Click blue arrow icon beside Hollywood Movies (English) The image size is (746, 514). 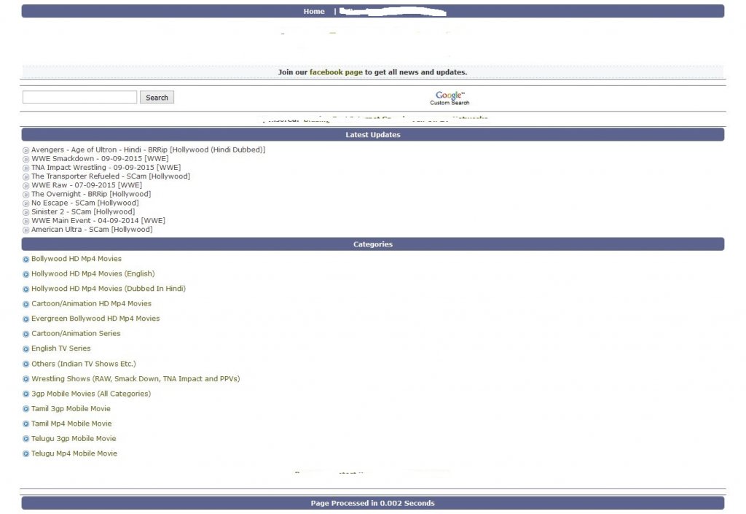click(x=25, y=274)
